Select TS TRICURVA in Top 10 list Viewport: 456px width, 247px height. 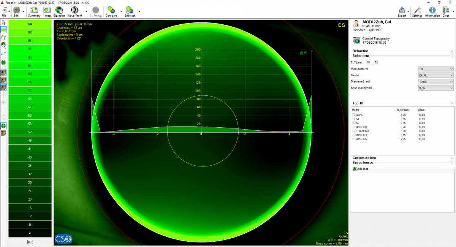[361, 131]
